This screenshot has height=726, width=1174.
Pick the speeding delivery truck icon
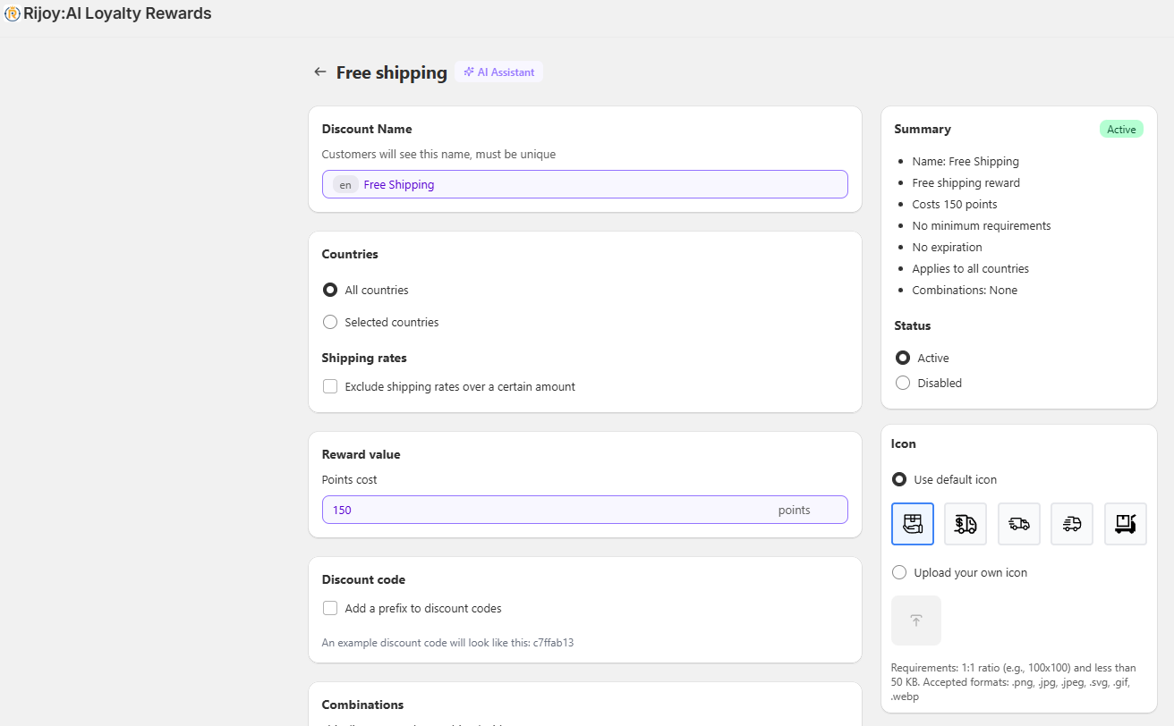tap(1018, 523)
